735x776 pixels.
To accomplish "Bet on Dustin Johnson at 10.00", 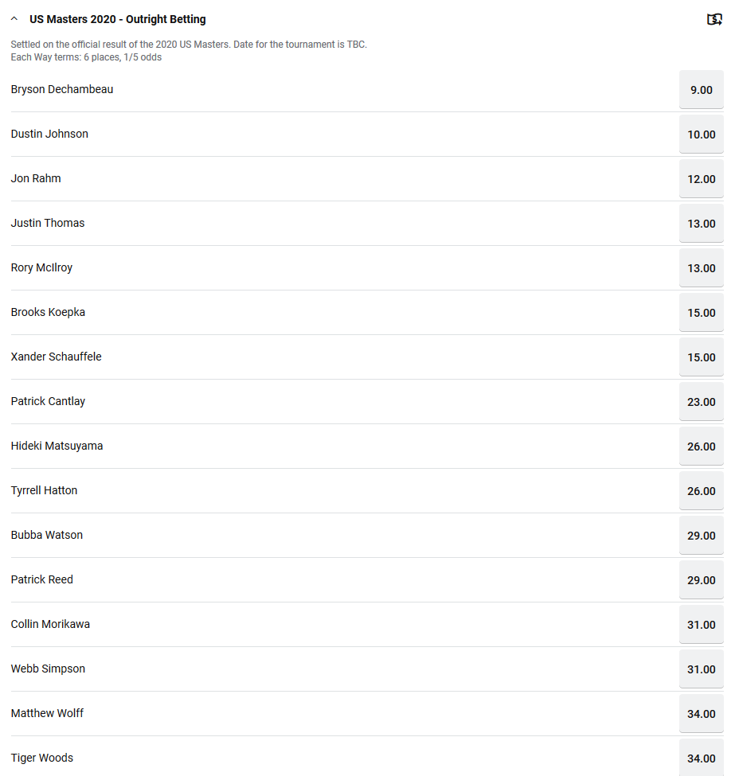I will [x=701, y=135].
